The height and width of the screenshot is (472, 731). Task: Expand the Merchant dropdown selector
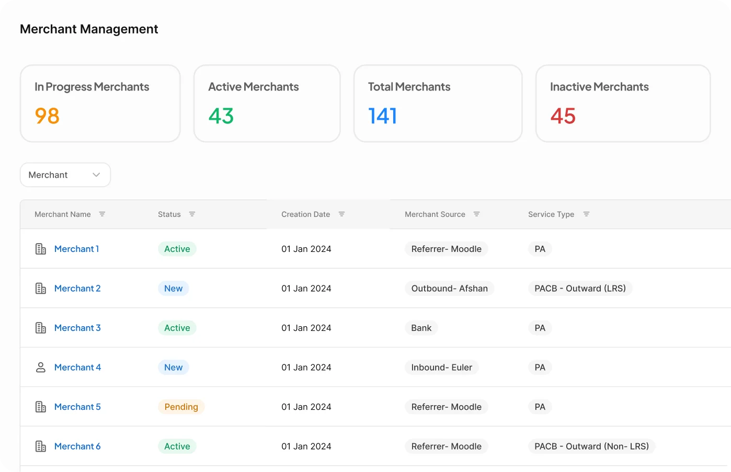tap(65, 175)
